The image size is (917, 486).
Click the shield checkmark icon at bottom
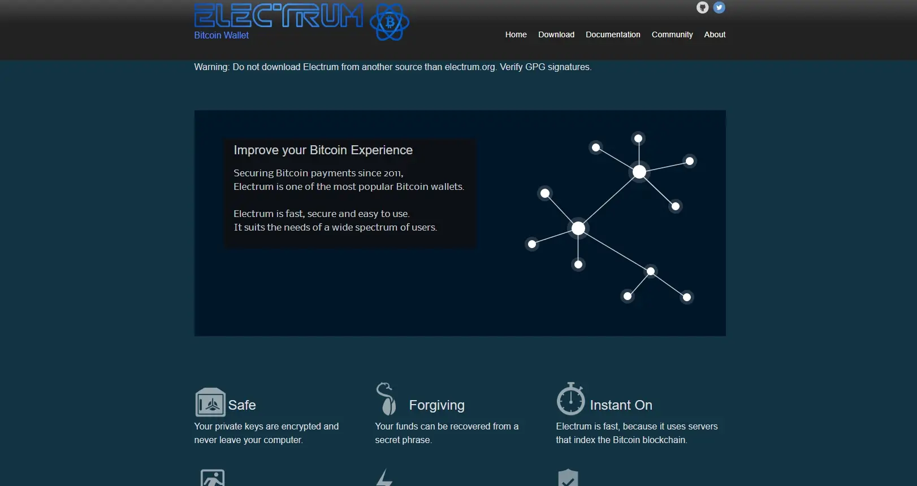tap(568, 478)
